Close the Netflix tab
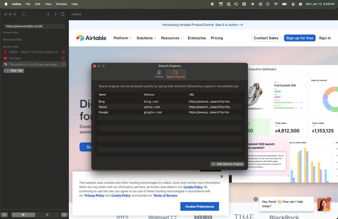The height and width of the screenshot is (219, 338). pyautogui.click(x=64, y=52)
